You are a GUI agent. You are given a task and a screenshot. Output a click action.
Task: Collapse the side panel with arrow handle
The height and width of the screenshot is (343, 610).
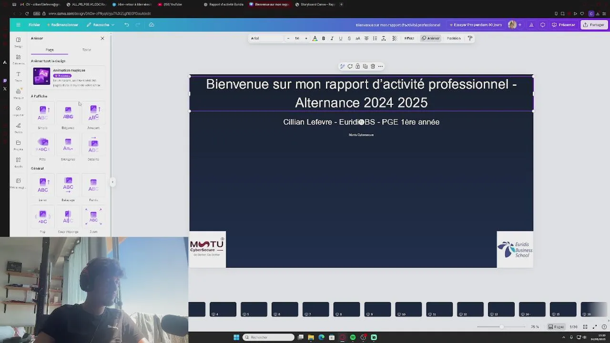[112, 182]
